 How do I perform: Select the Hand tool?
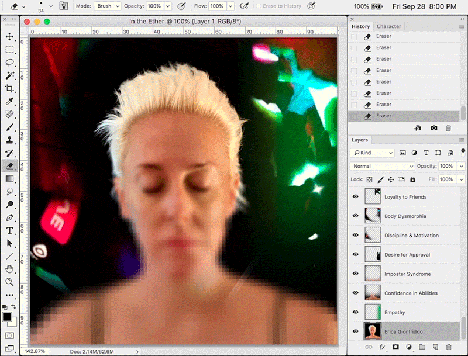[9, 269]
